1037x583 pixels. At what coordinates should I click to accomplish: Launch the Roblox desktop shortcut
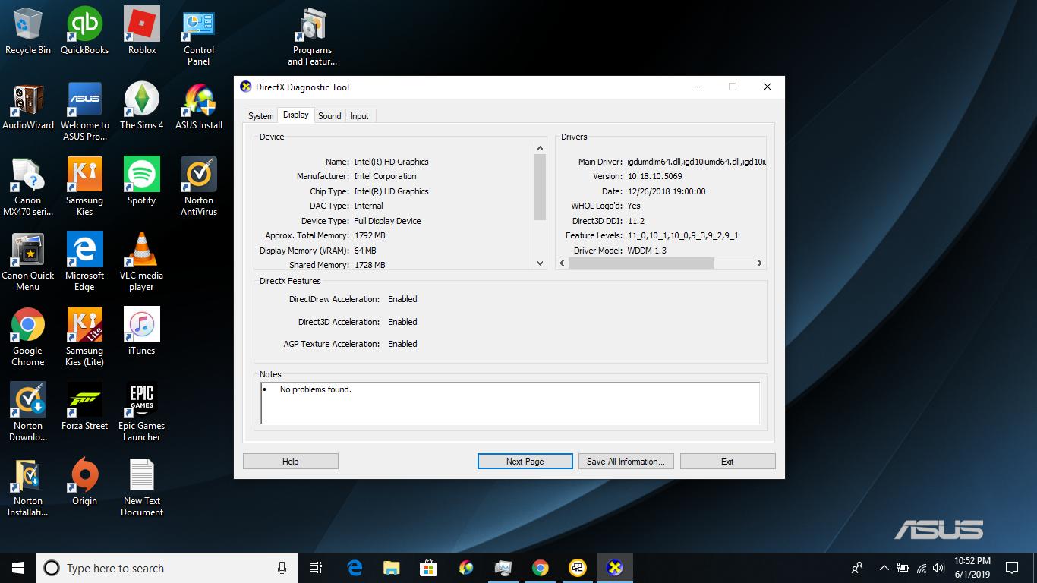[142, 30]
